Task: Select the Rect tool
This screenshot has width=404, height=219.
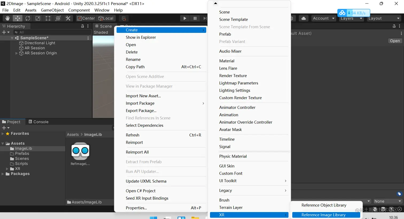Action: 48,18
